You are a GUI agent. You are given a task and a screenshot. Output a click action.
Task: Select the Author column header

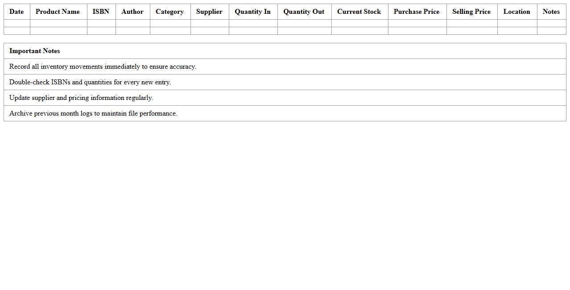[132, 12]
